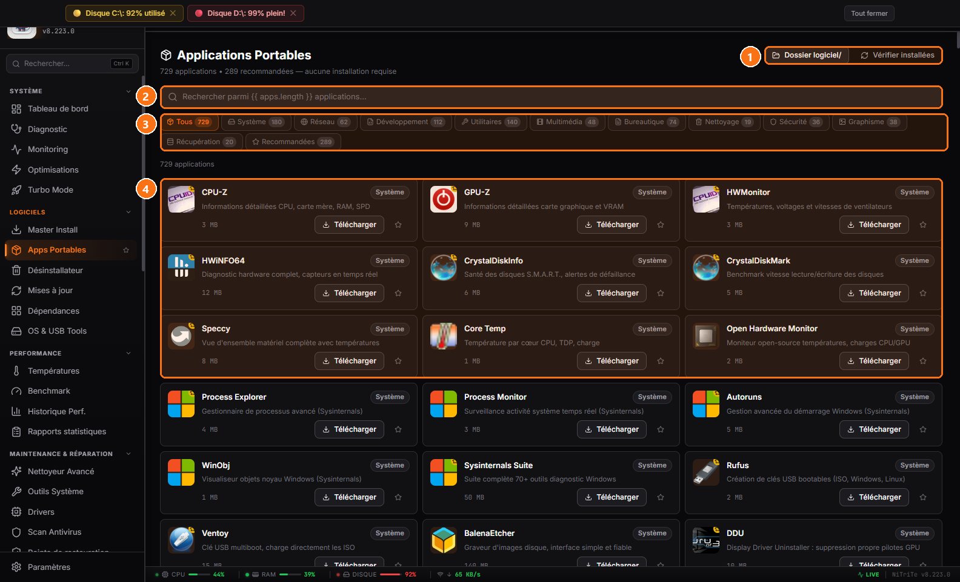This screenshot has height=582, width=960.
Task: Favorite CPU-Z with its star
Action: [x=398, y=225]
